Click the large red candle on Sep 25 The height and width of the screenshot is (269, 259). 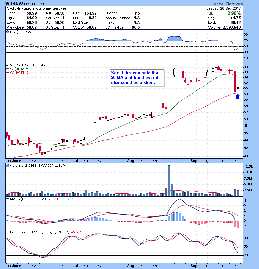point(235,82)
